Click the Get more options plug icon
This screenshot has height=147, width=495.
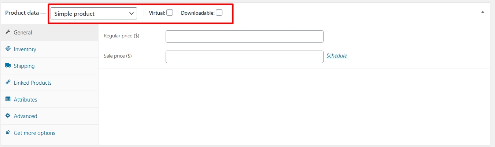pos(8,133)
